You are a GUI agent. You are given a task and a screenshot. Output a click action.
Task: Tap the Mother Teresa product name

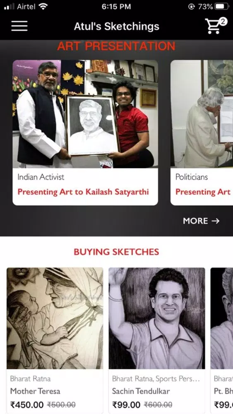tap(35, 391)
